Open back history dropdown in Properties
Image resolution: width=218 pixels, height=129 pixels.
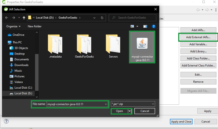[202, 10]
